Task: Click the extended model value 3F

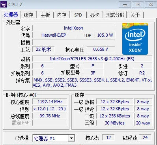Action: pos(93,73)
